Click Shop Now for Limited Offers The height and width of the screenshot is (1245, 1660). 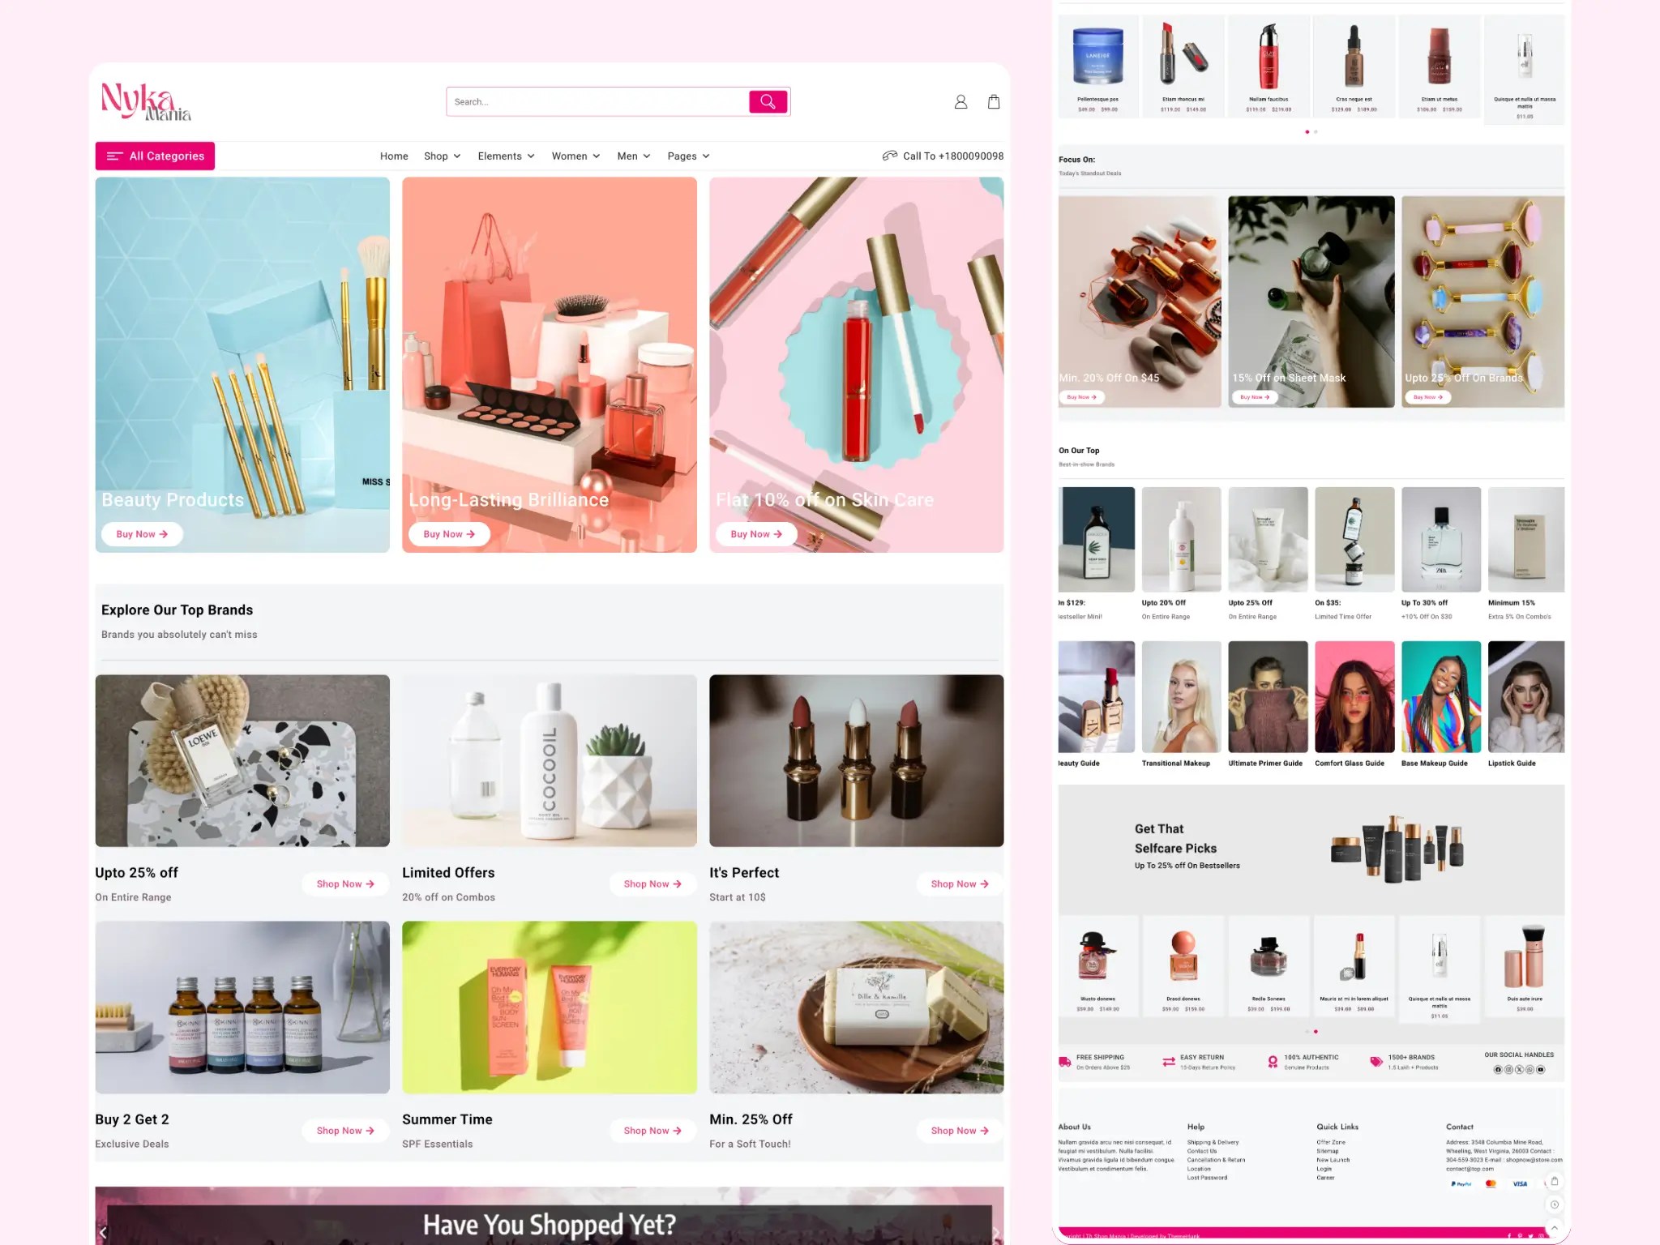652,884
